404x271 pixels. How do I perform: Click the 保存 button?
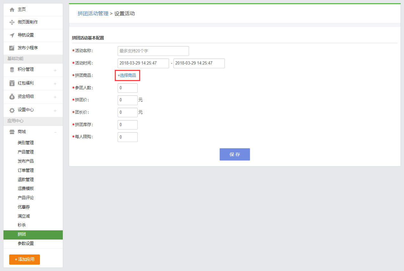(x=235, y=154)
